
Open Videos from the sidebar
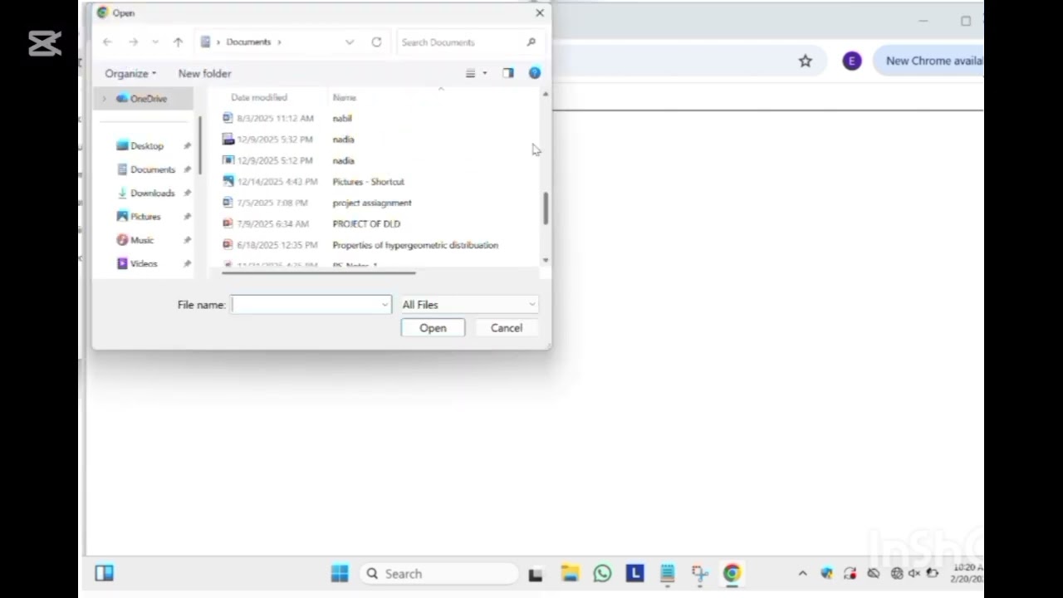click(143, 263)
